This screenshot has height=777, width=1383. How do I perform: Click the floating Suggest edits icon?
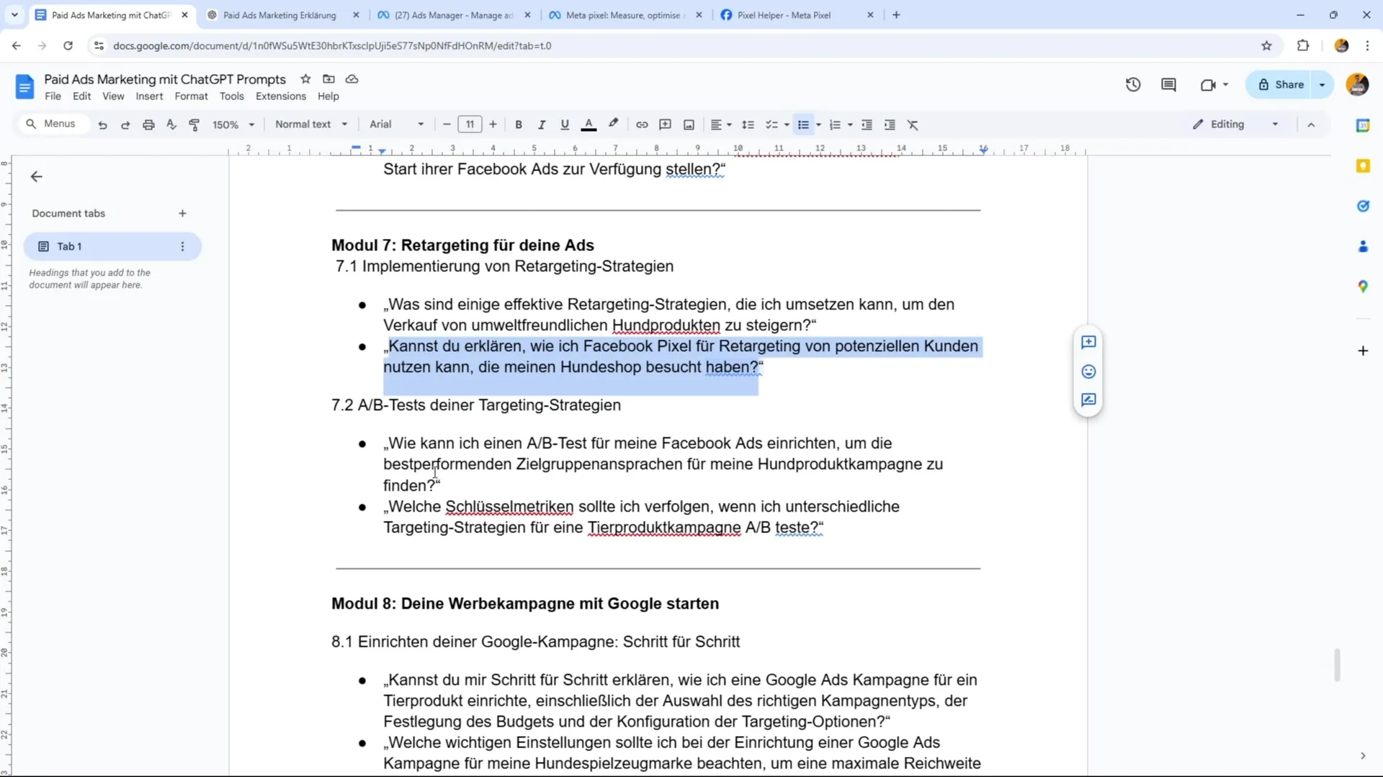tap(1088, 400)
